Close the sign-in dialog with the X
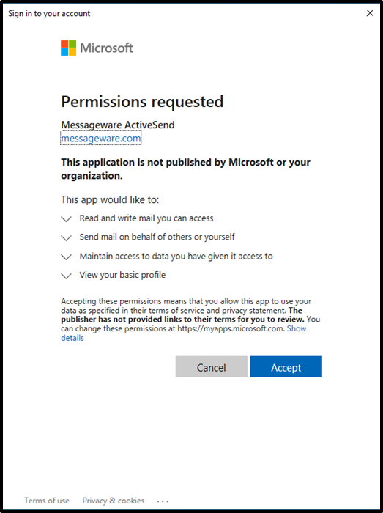The image size is (383, 513). [370, 13]
